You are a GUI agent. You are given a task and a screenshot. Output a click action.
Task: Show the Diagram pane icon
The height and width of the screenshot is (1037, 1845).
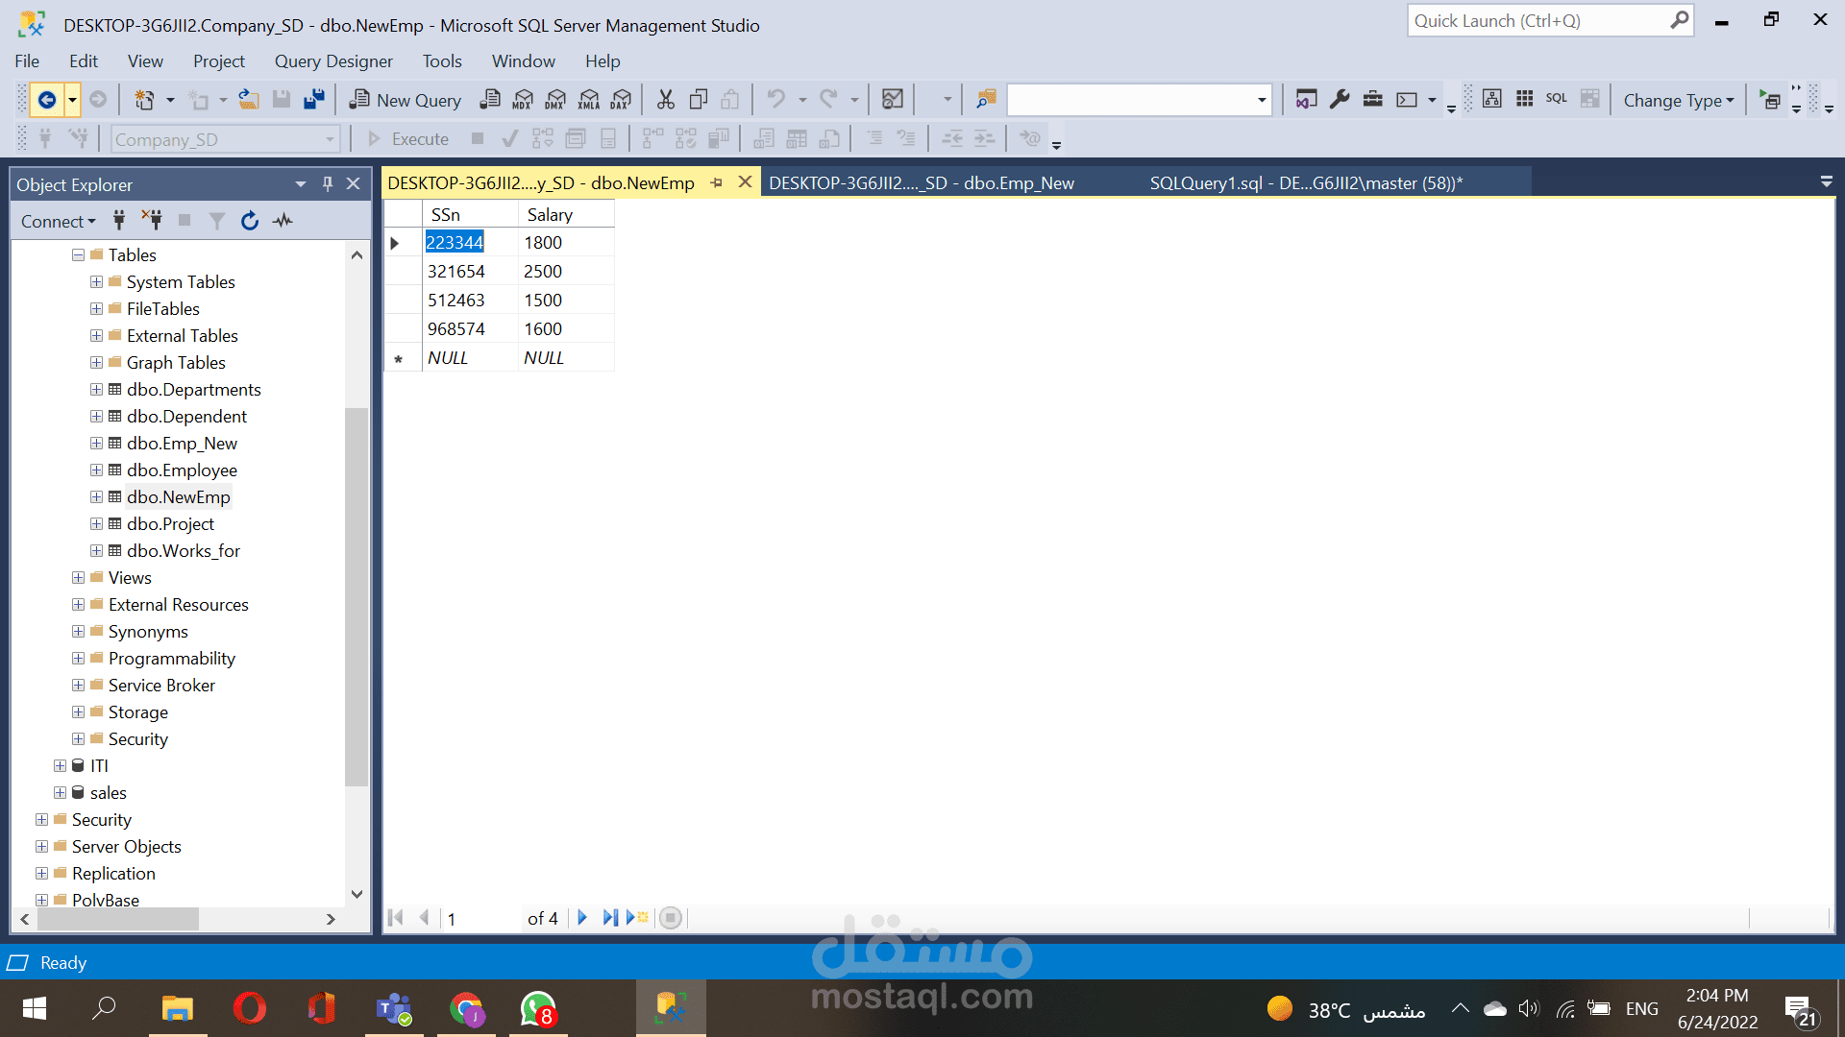tap(1491, 99)
